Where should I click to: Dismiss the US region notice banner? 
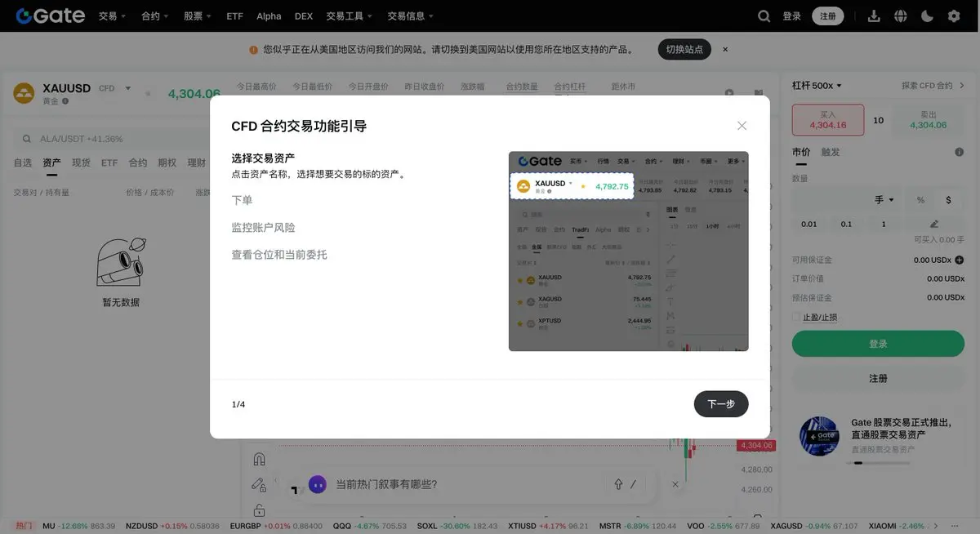[725, 49]
